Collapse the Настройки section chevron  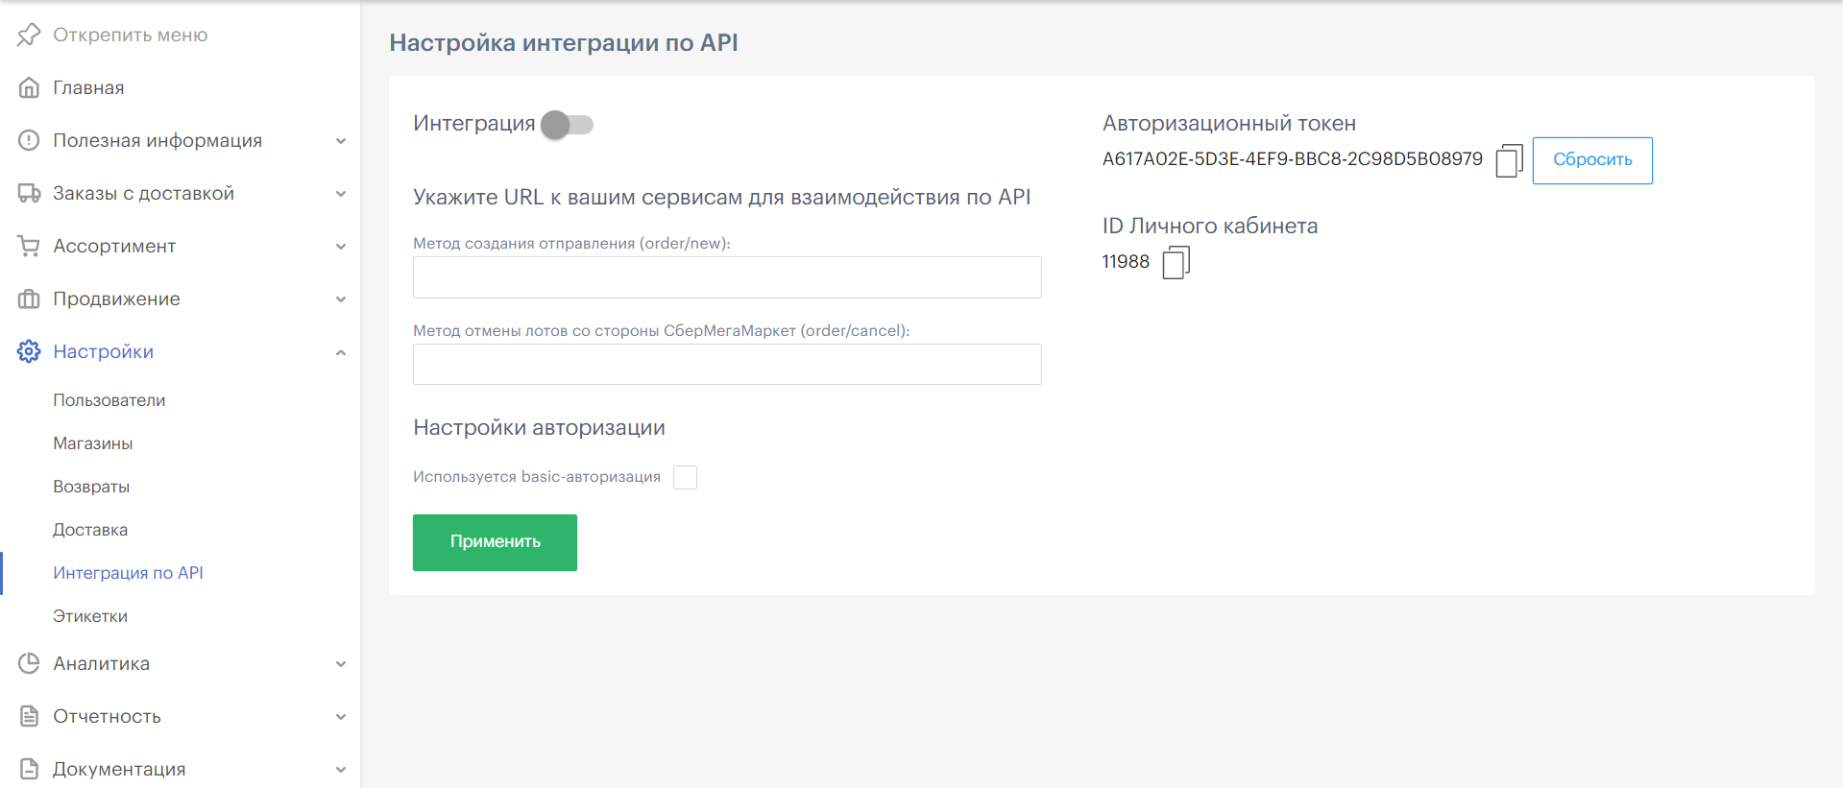pyautogui.click(x=341, y=352)
